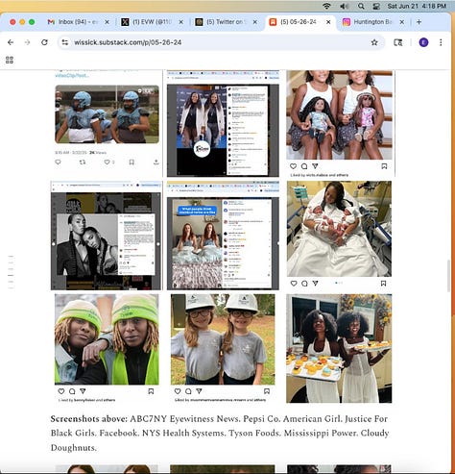Like the girls with dolls post
Viewport: 455px width, 474px height.
point(293,166)
